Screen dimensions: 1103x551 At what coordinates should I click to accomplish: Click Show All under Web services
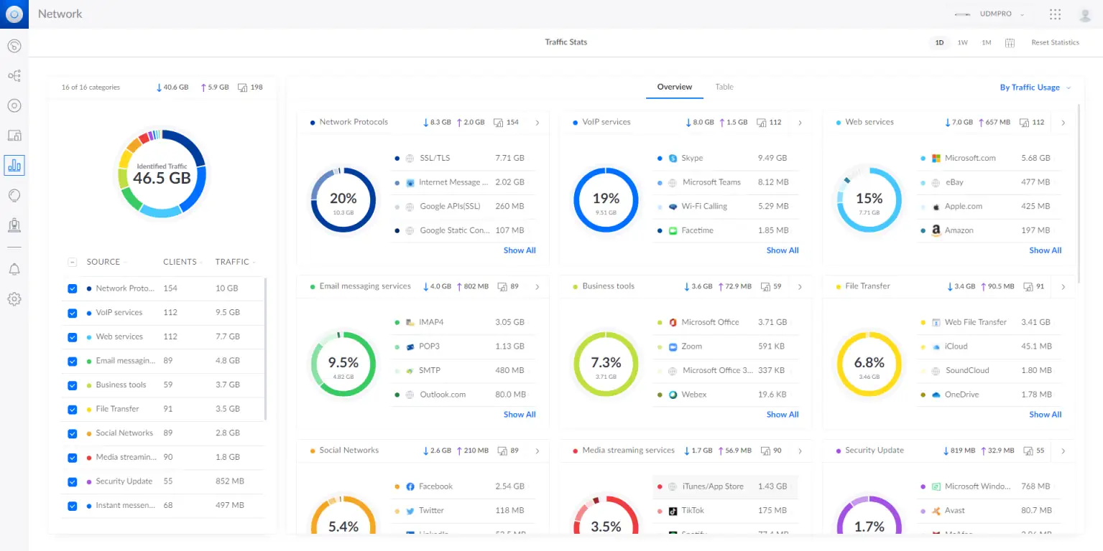[x=1045, y=250]
